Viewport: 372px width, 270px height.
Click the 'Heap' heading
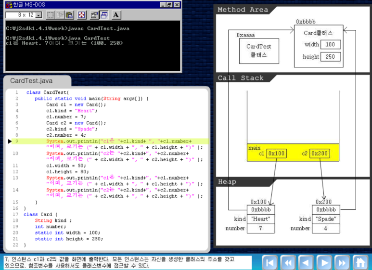(x=227, y=182)
